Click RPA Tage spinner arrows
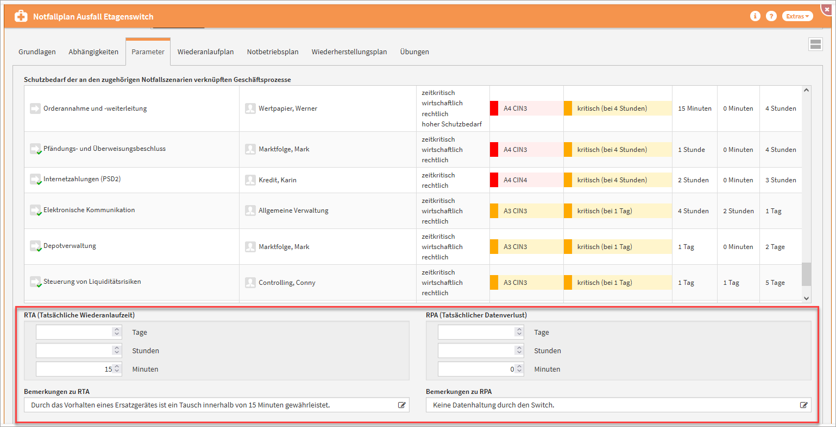 (519, 332)
